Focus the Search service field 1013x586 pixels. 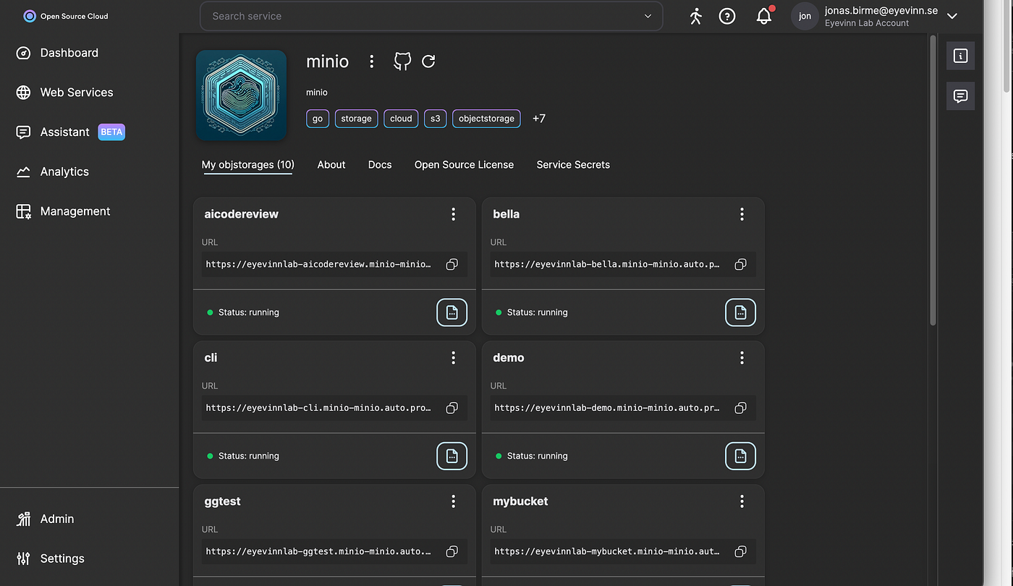click(x=431, y=16)
